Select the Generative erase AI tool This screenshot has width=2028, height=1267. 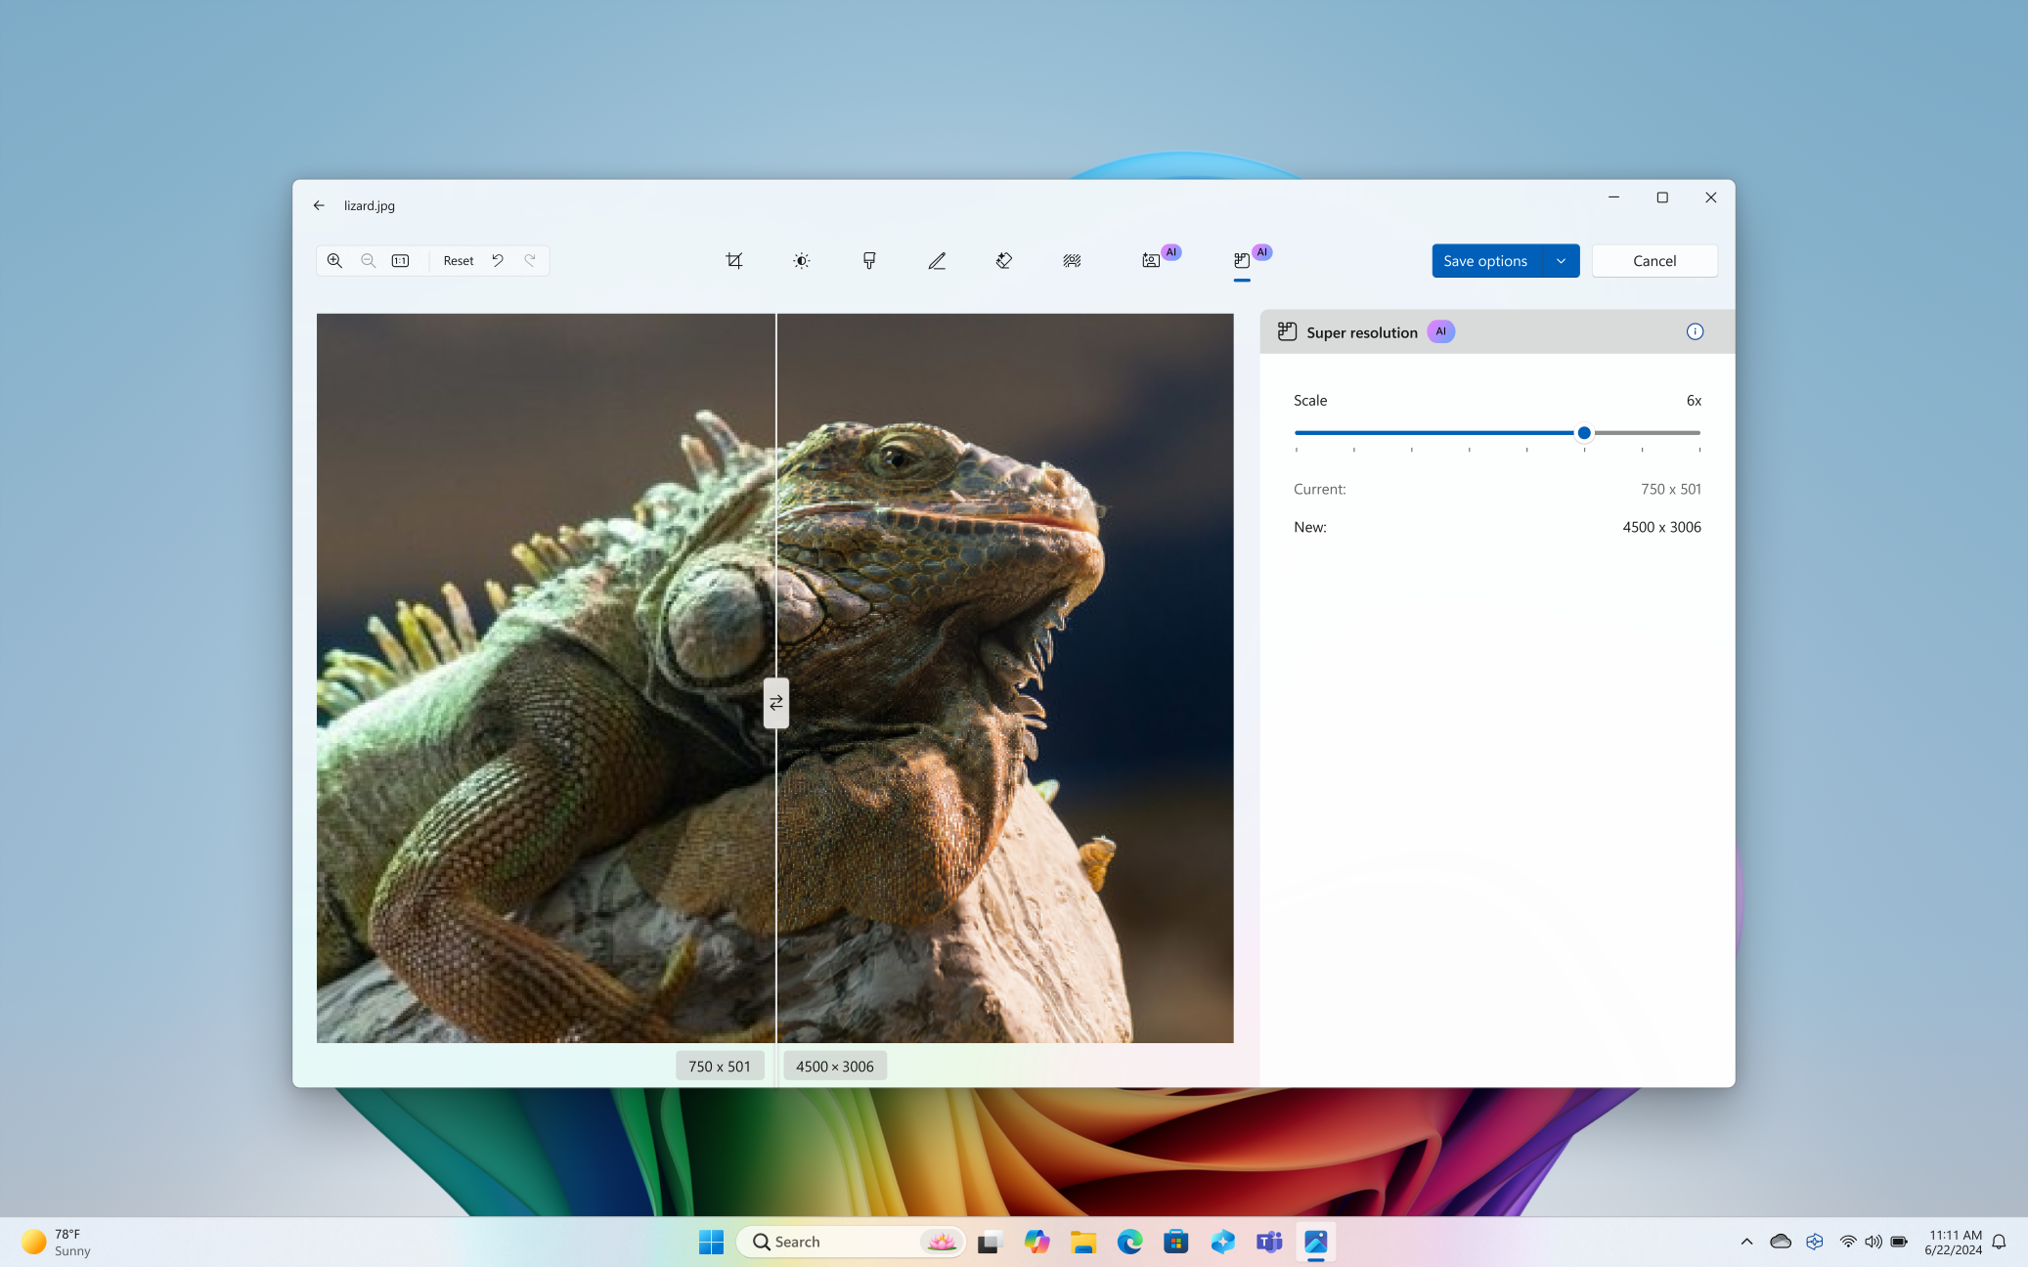click(x=1004, y=260)
